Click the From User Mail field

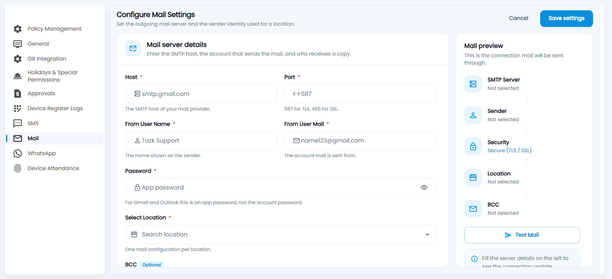pos(360,140)
